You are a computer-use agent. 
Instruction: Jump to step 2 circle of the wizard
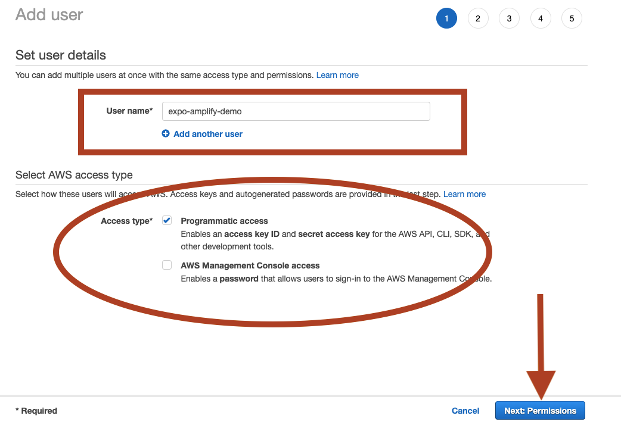[478, 18]
